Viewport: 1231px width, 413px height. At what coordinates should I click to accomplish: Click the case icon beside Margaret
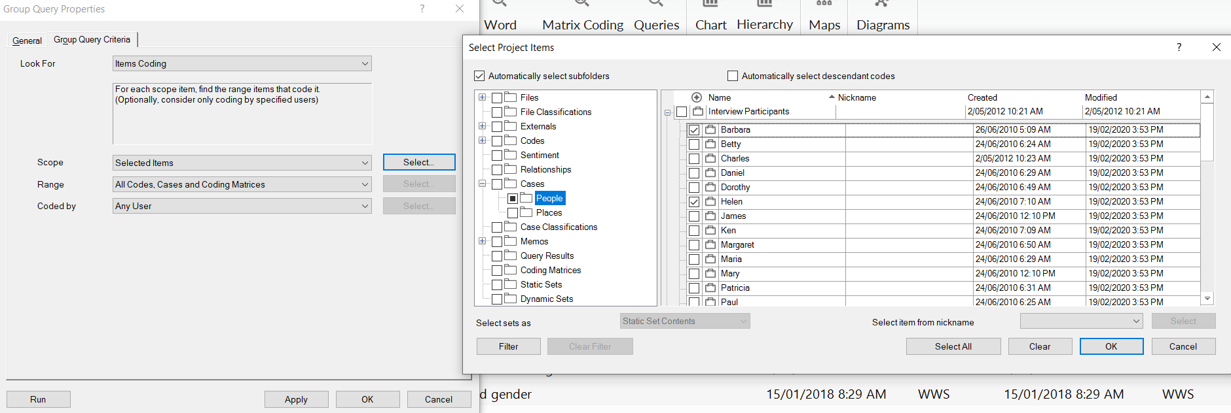coord(710,244)
